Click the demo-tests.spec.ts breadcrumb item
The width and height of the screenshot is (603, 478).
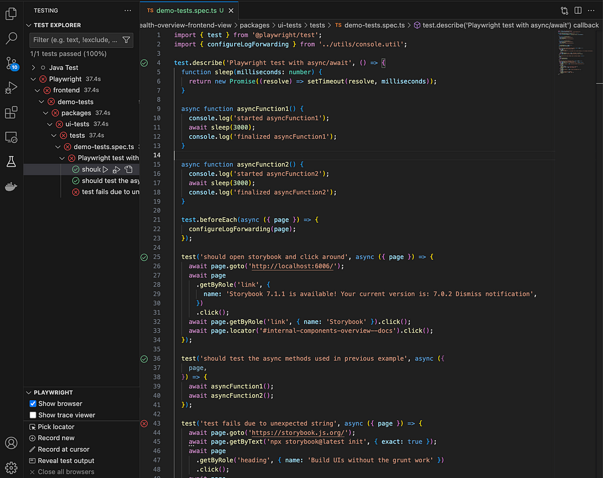pyautogui.click(x=370, y=25)
